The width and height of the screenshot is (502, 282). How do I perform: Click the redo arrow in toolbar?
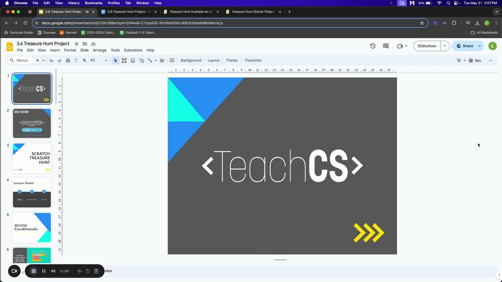coord(60,60)
